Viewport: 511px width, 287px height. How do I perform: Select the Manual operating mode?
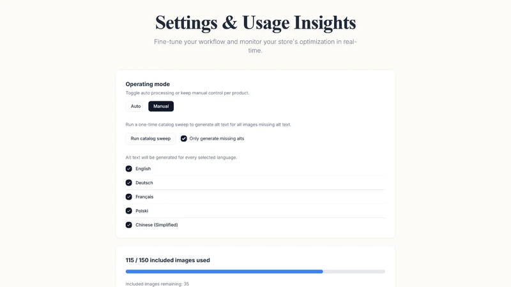[x=161, y=106]
